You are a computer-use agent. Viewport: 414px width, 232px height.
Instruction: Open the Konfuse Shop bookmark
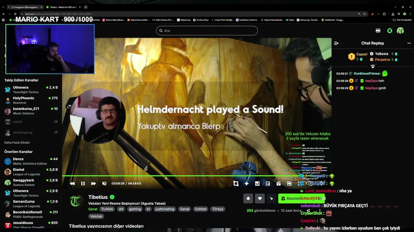201,20
